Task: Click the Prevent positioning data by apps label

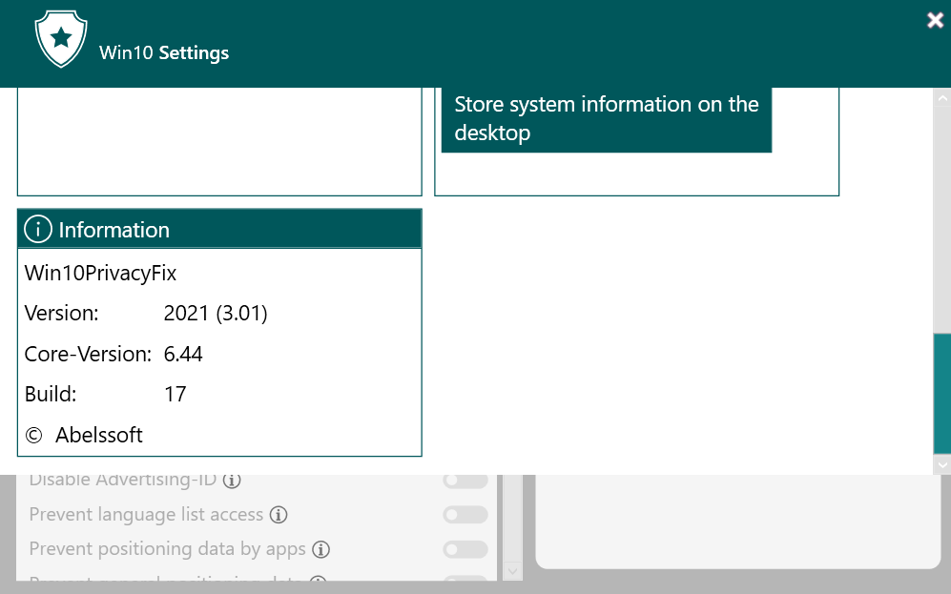Action: point(167,549)
